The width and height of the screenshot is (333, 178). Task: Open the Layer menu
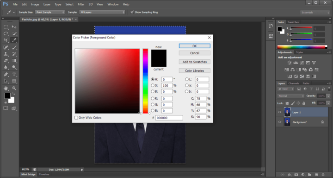pyautogui.click(x=47, y=4)
